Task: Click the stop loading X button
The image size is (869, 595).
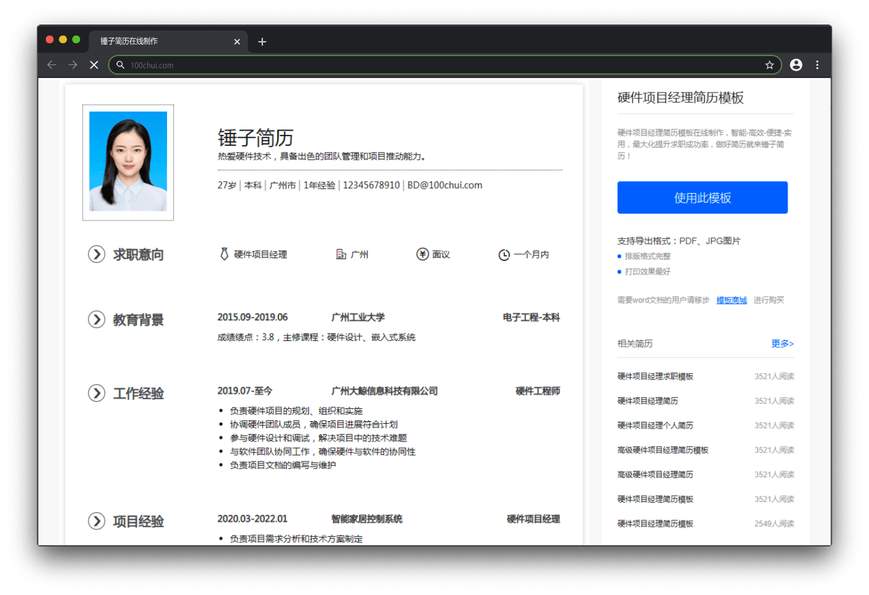Action: (x=94, y=65)
